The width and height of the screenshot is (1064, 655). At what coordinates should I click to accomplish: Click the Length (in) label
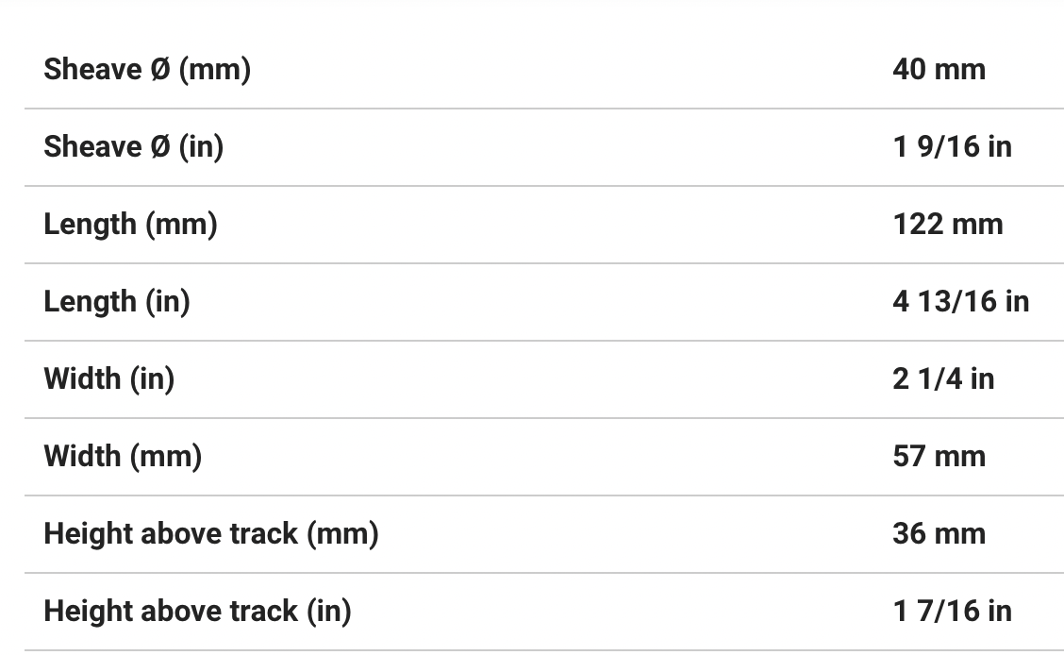point(117,302)
